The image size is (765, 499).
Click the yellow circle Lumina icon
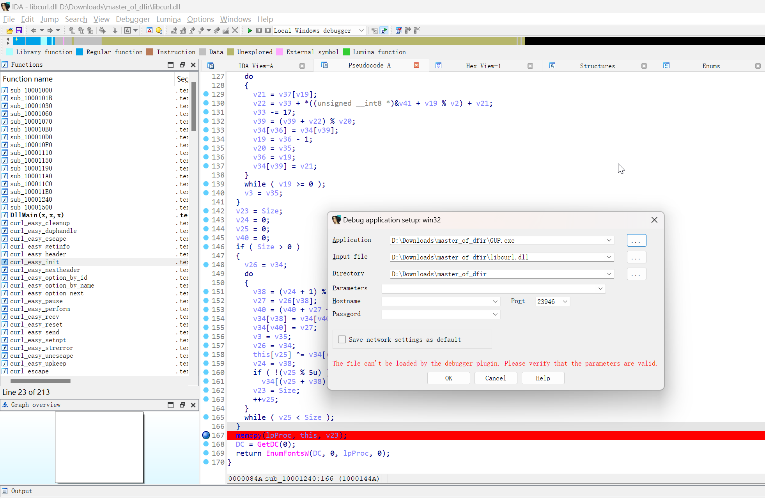coord(159,30)
